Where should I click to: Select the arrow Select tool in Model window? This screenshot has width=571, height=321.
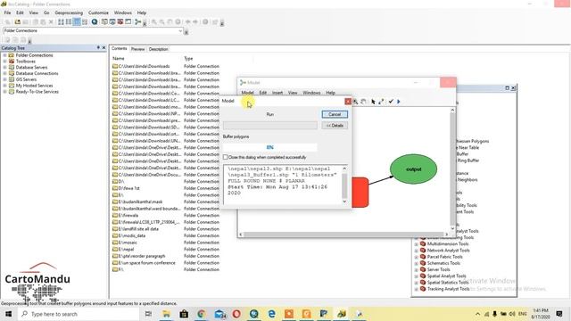373,102
